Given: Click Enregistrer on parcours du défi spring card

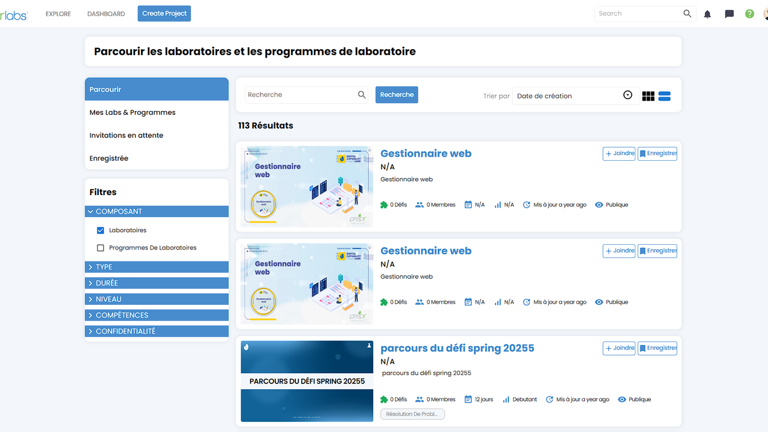Looking at the screenshot, I should point(658,348).
